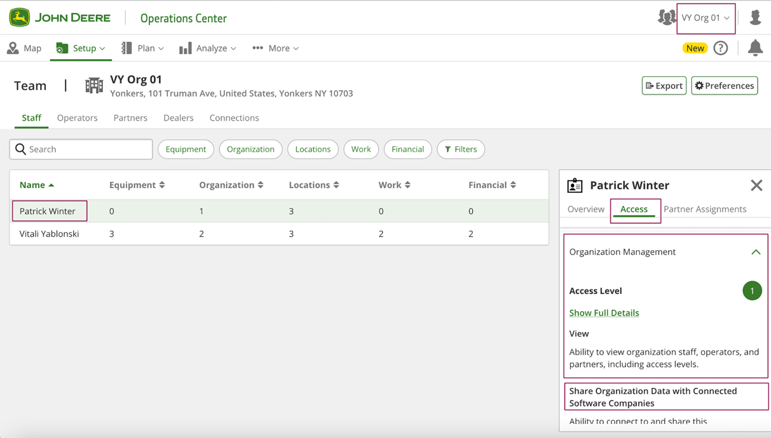Click the organizations people icon
The height and width of the screenshot is (438, 771).
(666, 18)
